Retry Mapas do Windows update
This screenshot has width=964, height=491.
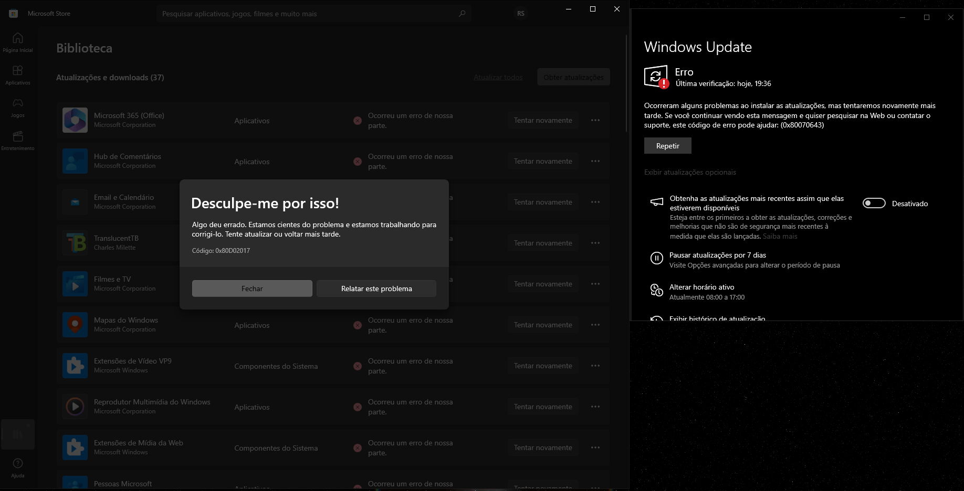point(543,325)
